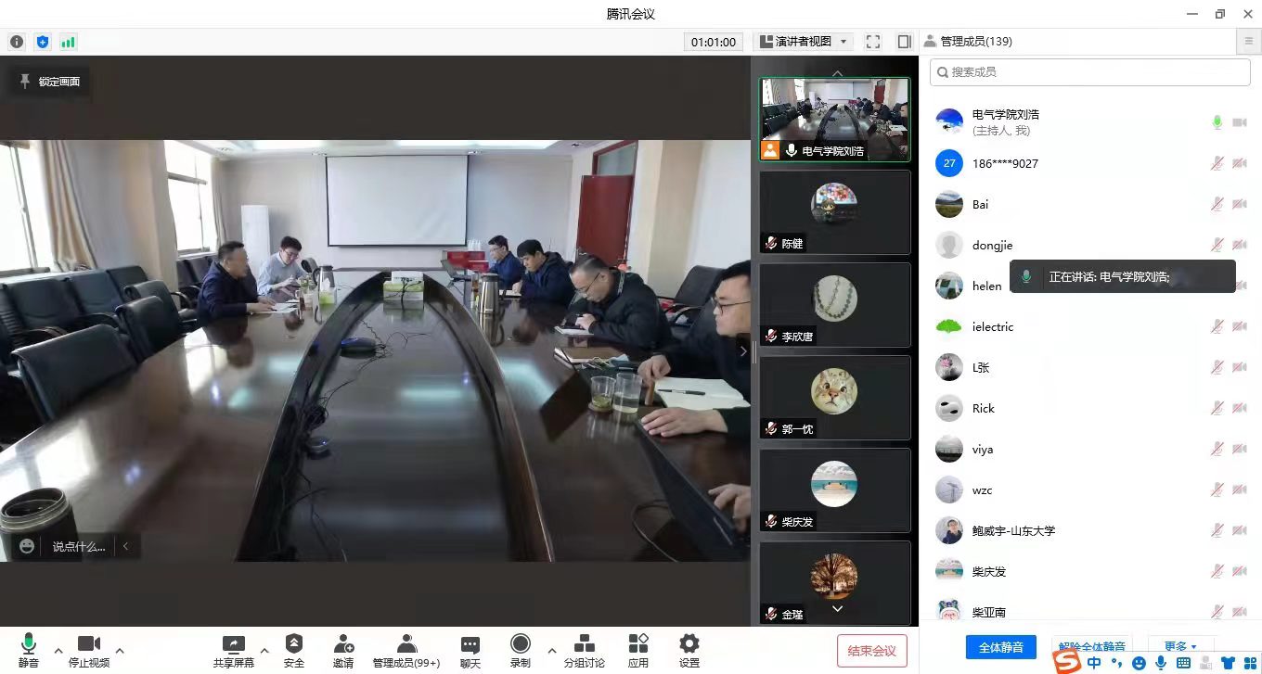Click the invite (邀请) icon
This screenshot has width=1262, height=674.
(343, 644)
